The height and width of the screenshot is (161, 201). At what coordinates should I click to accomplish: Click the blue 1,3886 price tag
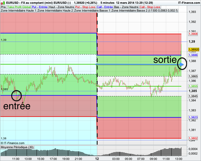[193, 55]
